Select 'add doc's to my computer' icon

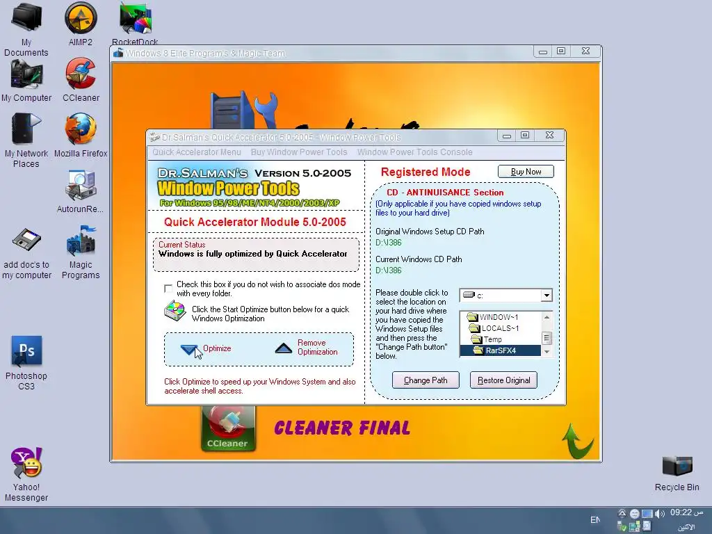26,253
